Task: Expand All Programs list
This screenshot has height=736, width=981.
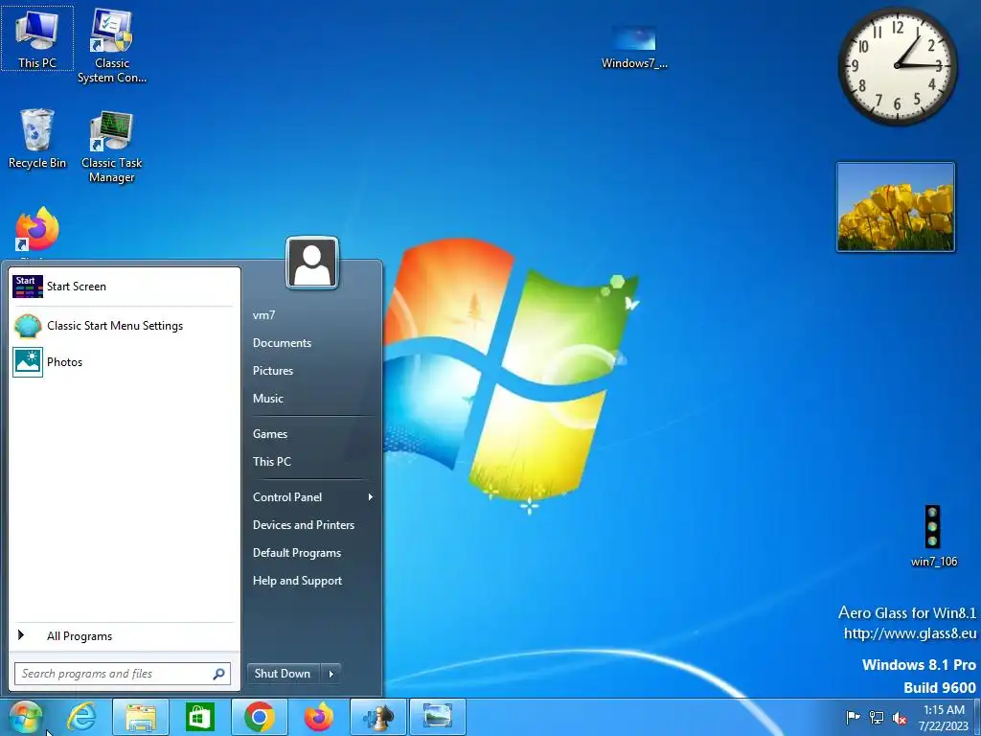Action: pyautogui.click(x=125, y=636)
